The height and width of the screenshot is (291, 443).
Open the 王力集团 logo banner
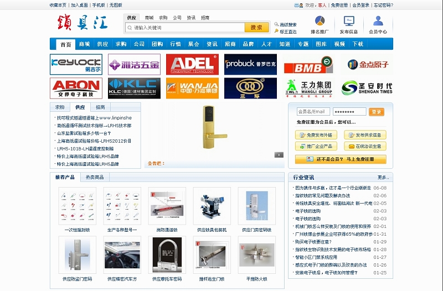pos(308,88)
